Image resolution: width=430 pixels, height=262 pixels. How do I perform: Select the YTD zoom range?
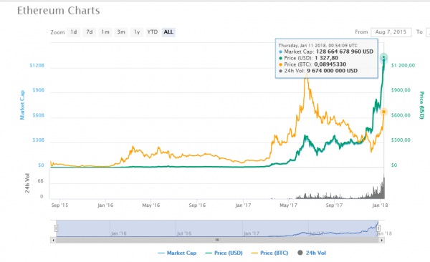(x=153, y=32)
